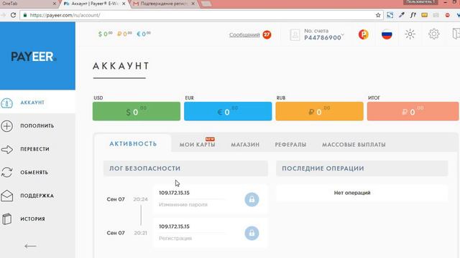The width and height of the screenshot is (460, 258).
Task: Click account number P44786900
Action: 323,38
